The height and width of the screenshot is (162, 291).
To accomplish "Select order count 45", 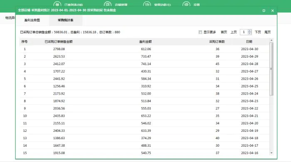I will point(217,64).
